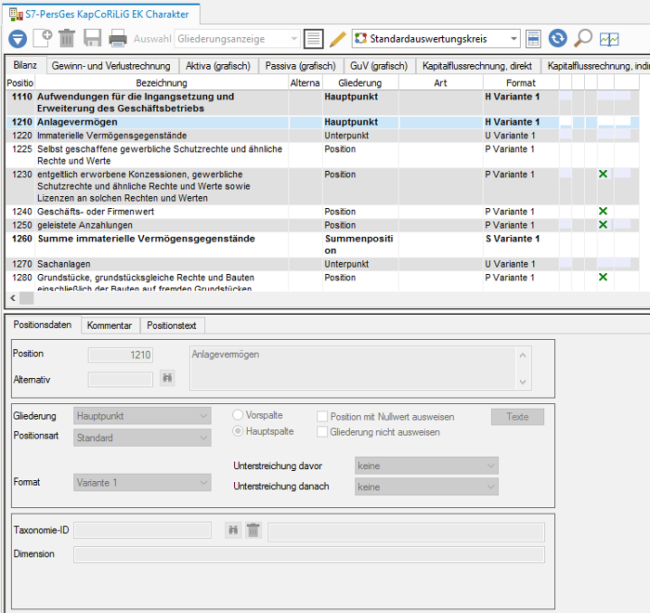Switch to Gewinn- und Verlustrechnung tab
Viewport: 650px width, 613px height.
point(111,66)
